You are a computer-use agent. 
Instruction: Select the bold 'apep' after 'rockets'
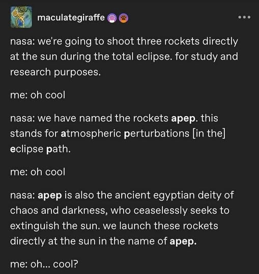tap(183, 118)
